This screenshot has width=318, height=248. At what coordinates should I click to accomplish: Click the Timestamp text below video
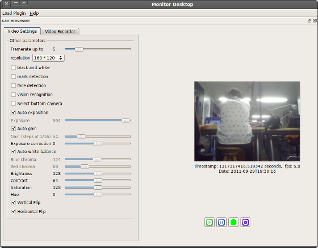click(247, 166)
